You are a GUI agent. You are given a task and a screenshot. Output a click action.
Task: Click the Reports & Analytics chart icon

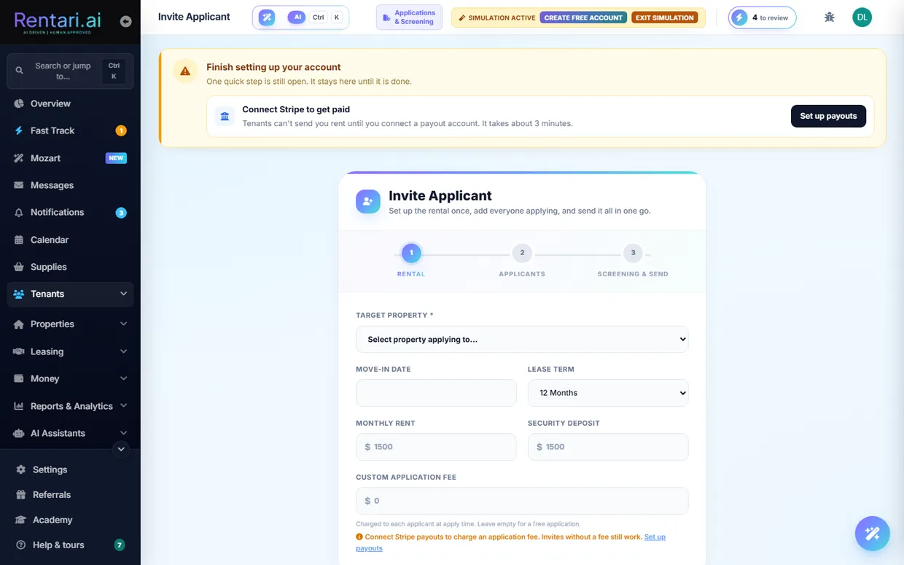[x=19, y=406]
